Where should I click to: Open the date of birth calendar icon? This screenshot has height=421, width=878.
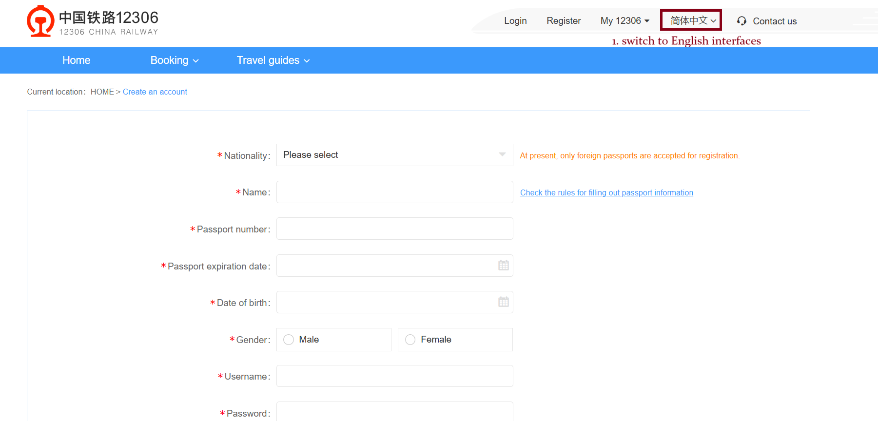503,302
